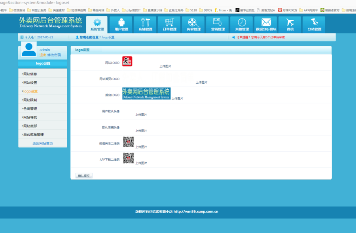356x233 pixels.
Task: Click the date 2017-05-21 text
Action: pyautogui.click(x=45, y=37)
